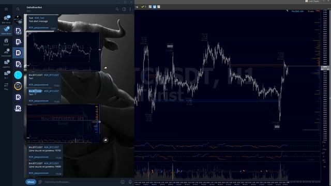
Task: Focus the write message input field
Action: tap(81, 182)
